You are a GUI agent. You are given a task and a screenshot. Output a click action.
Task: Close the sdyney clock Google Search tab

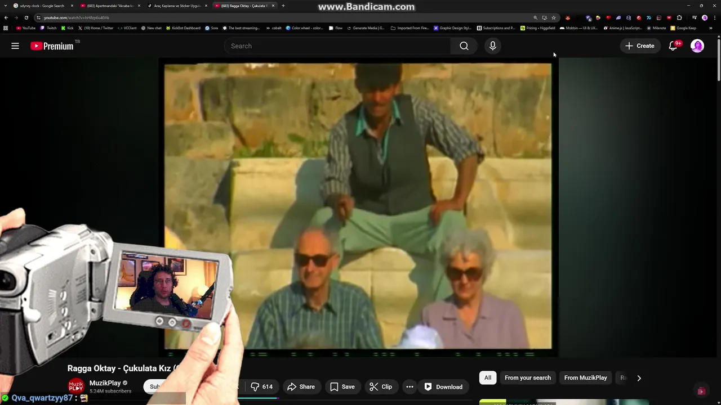tap(72, 6)
